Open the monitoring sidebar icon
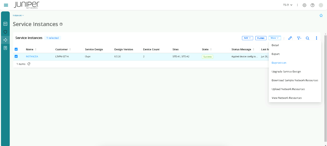Viewport: 327px width, 146px height. coord(6,24)
